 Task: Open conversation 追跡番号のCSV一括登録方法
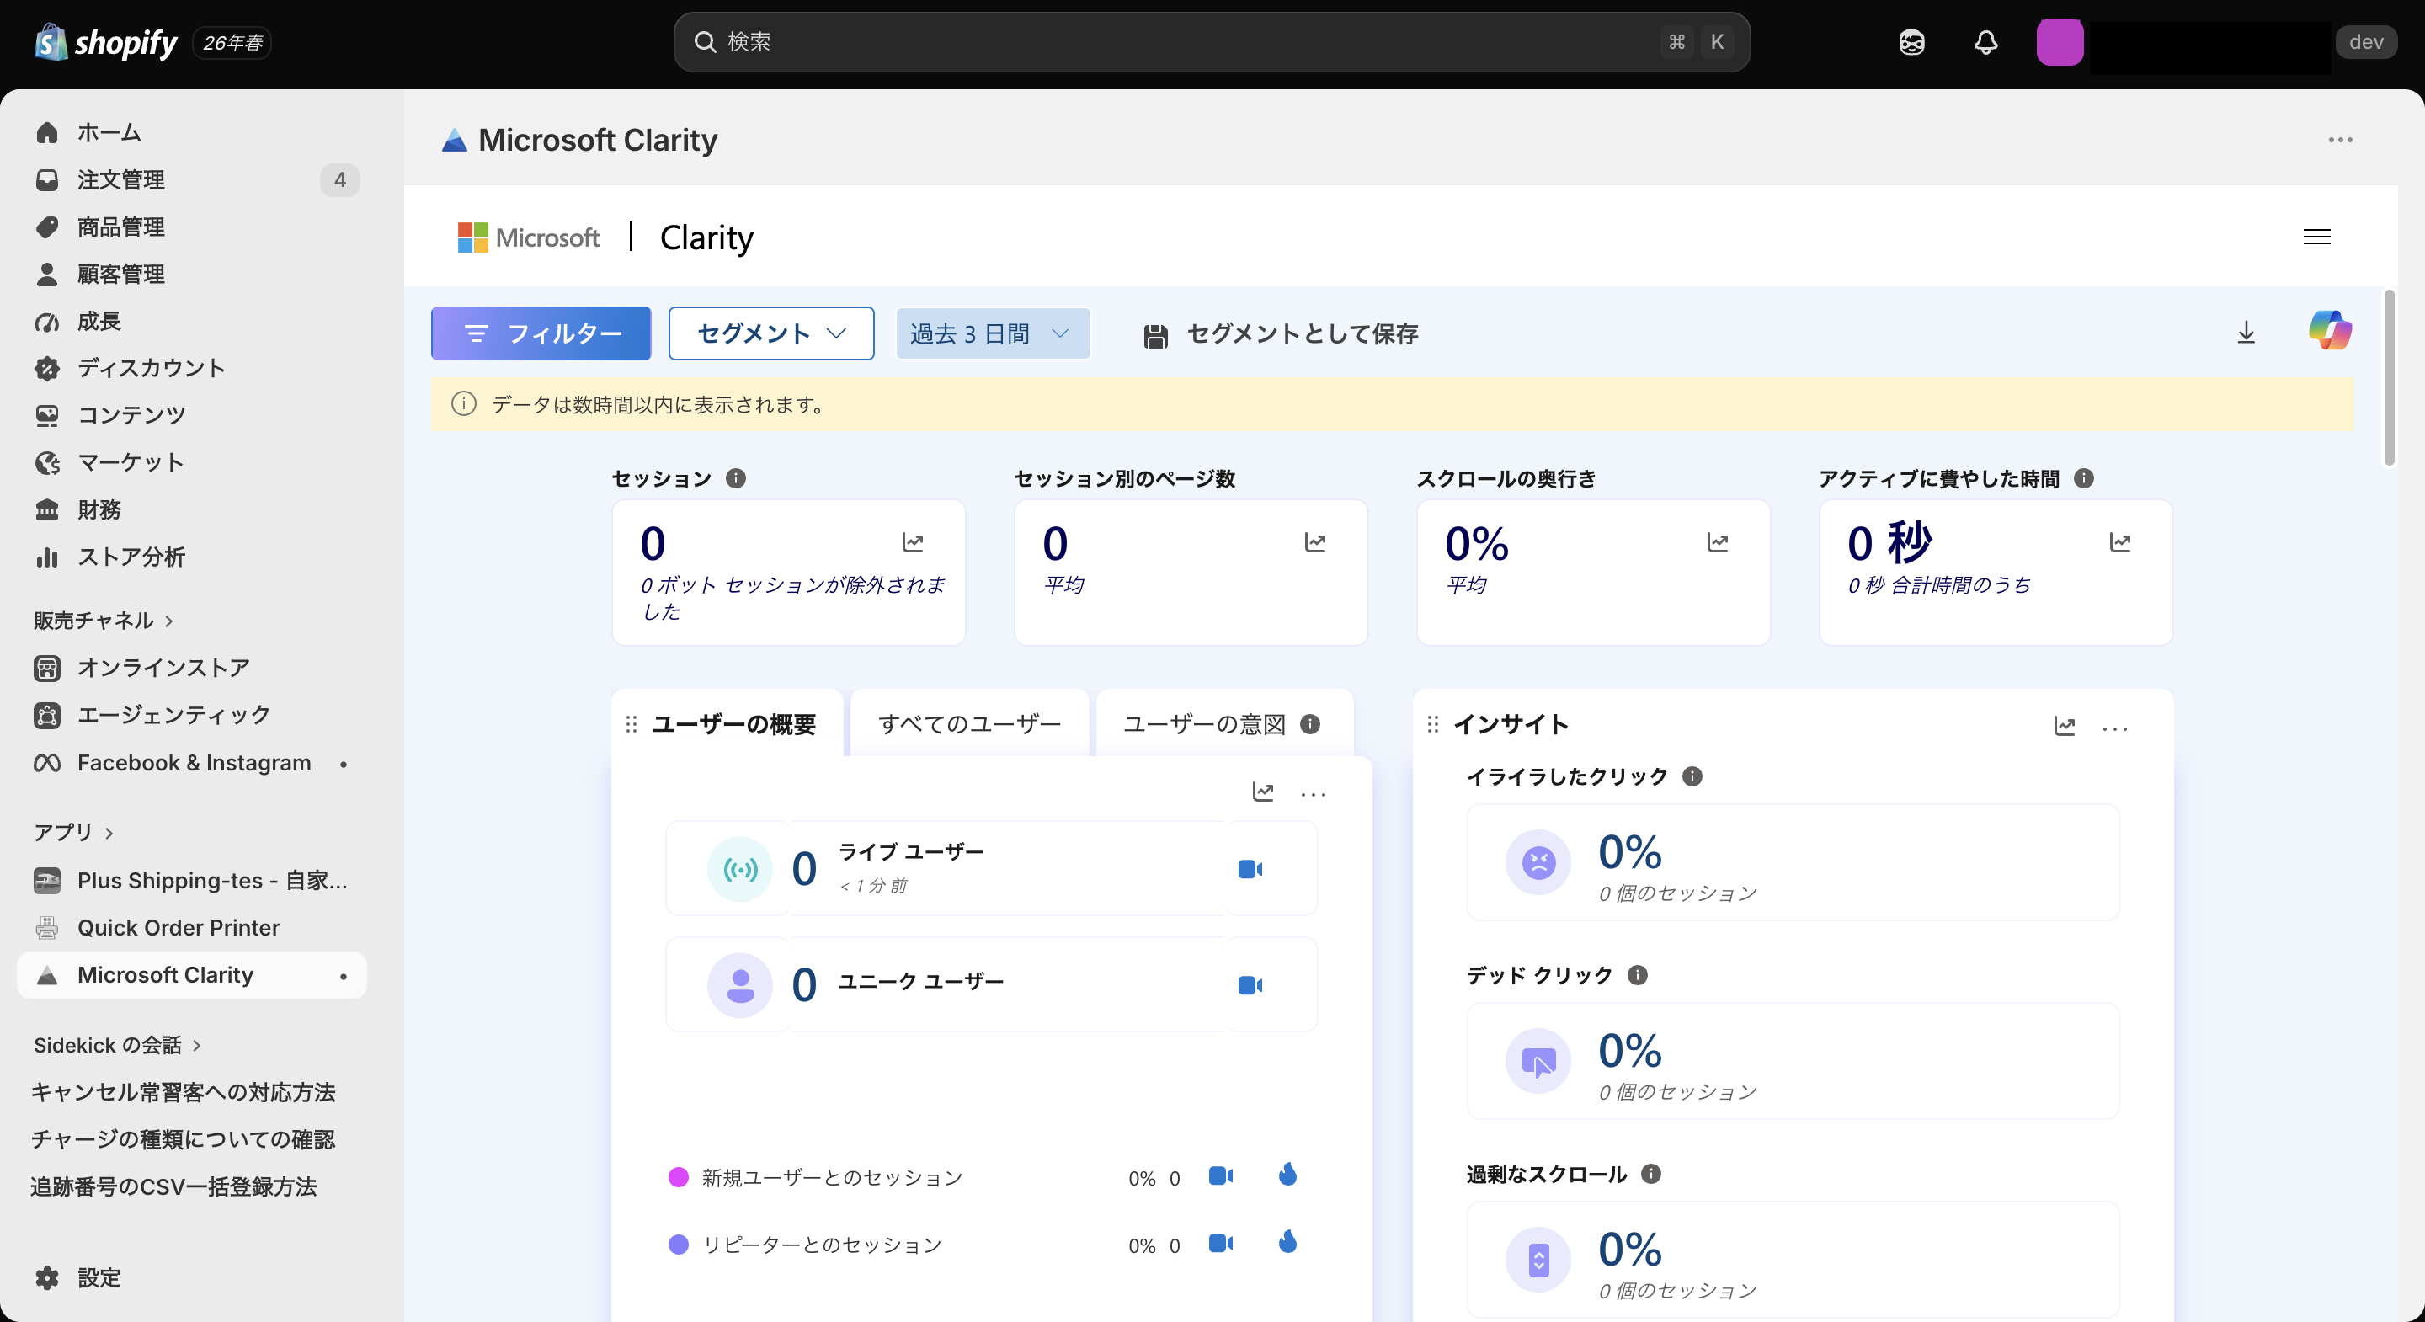pyautogui.click(x=173, y=1186)
